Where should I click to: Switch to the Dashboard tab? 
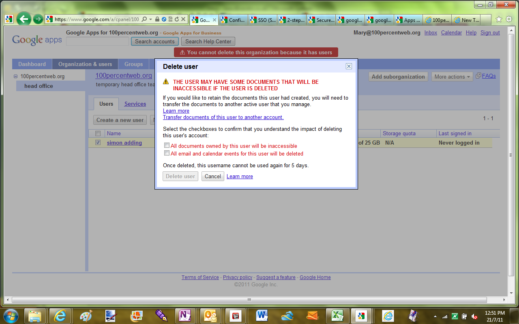32,64
